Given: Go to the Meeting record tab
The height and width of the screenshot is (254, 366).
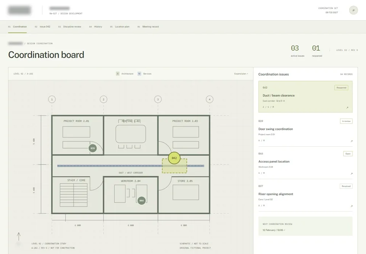Looking at the screenshot, I should 148,27.
